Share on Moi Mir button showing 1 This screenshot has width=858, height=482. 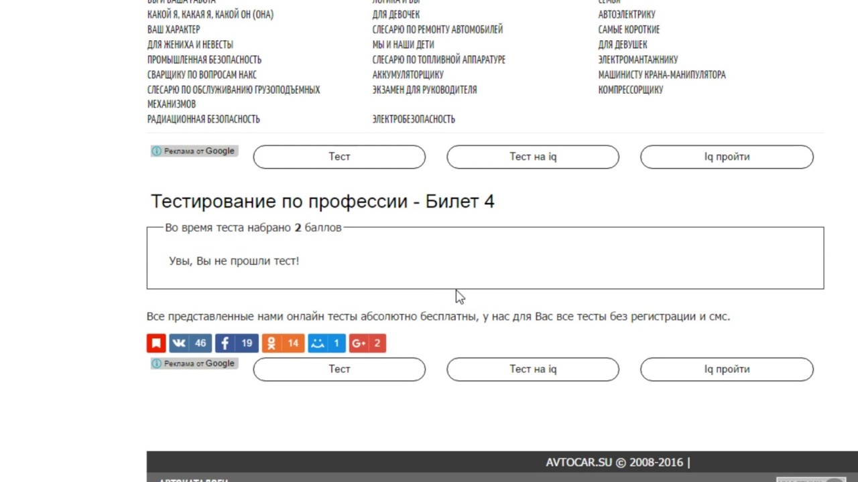click(x=326, y=343)
